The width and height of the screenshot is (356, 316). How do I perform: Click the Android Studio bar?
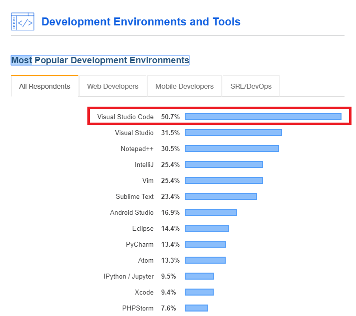[x=211, y=213]
